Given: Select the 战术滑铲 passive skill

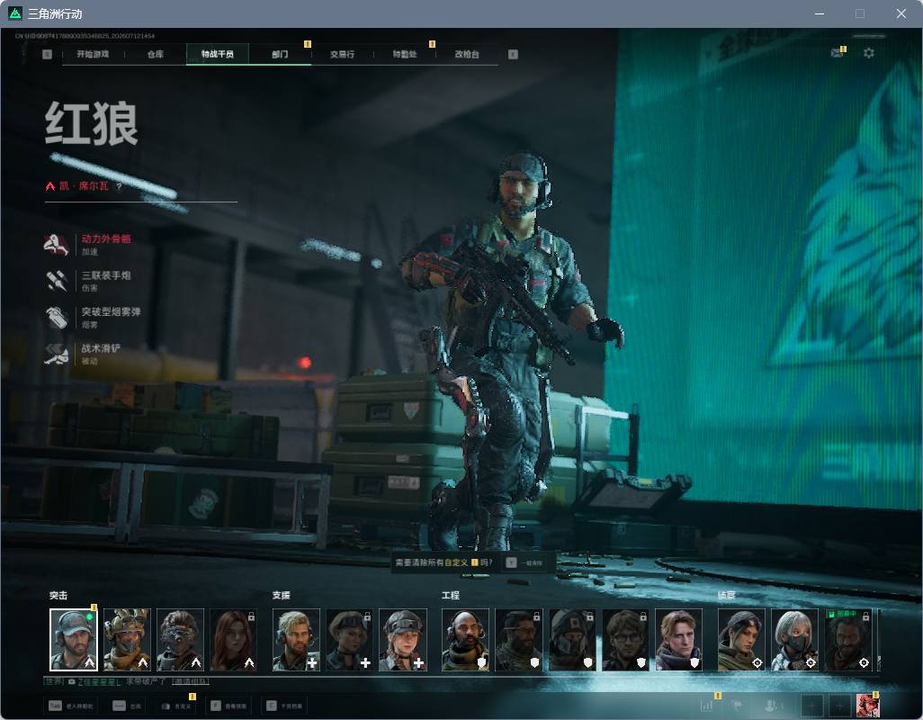Looking at the screenshot, I should 83,354.
